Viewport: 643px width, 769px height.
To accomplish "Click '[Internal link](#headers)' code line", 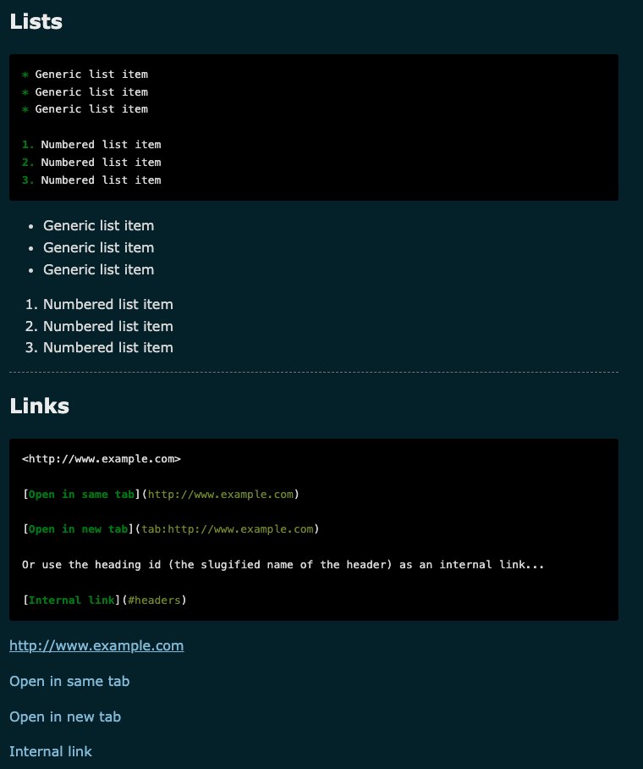I will click(104, 600).
